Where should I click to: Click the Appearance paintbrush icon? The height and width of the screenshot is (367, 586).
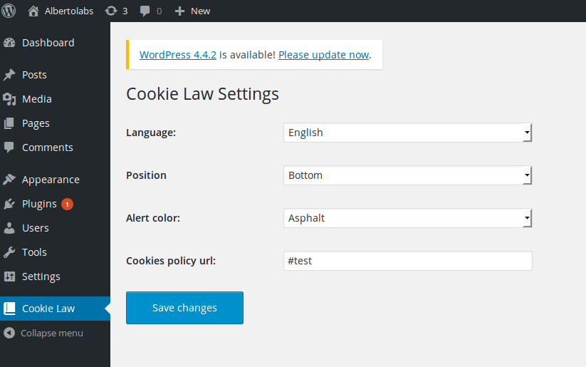[x=9, y=180]
